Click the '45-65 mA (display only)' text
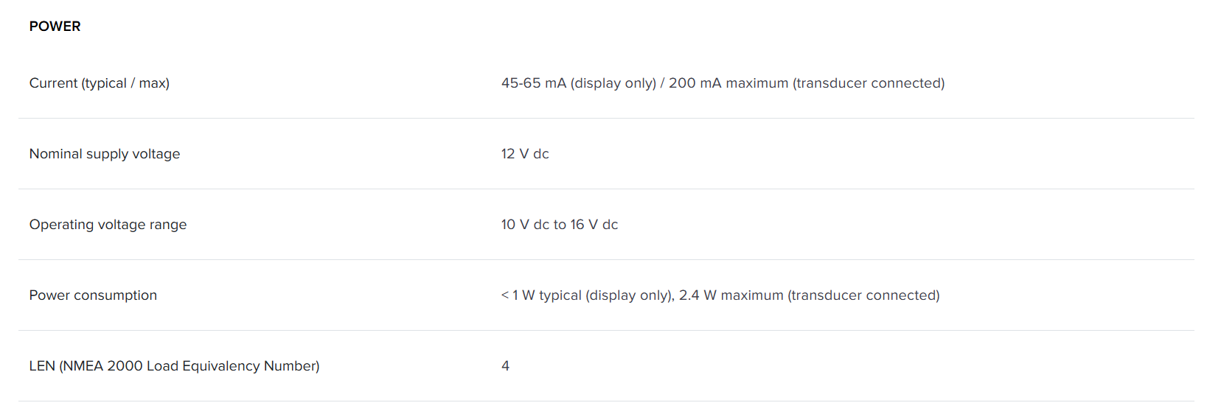1207x414 pixels. pos(578,83)
